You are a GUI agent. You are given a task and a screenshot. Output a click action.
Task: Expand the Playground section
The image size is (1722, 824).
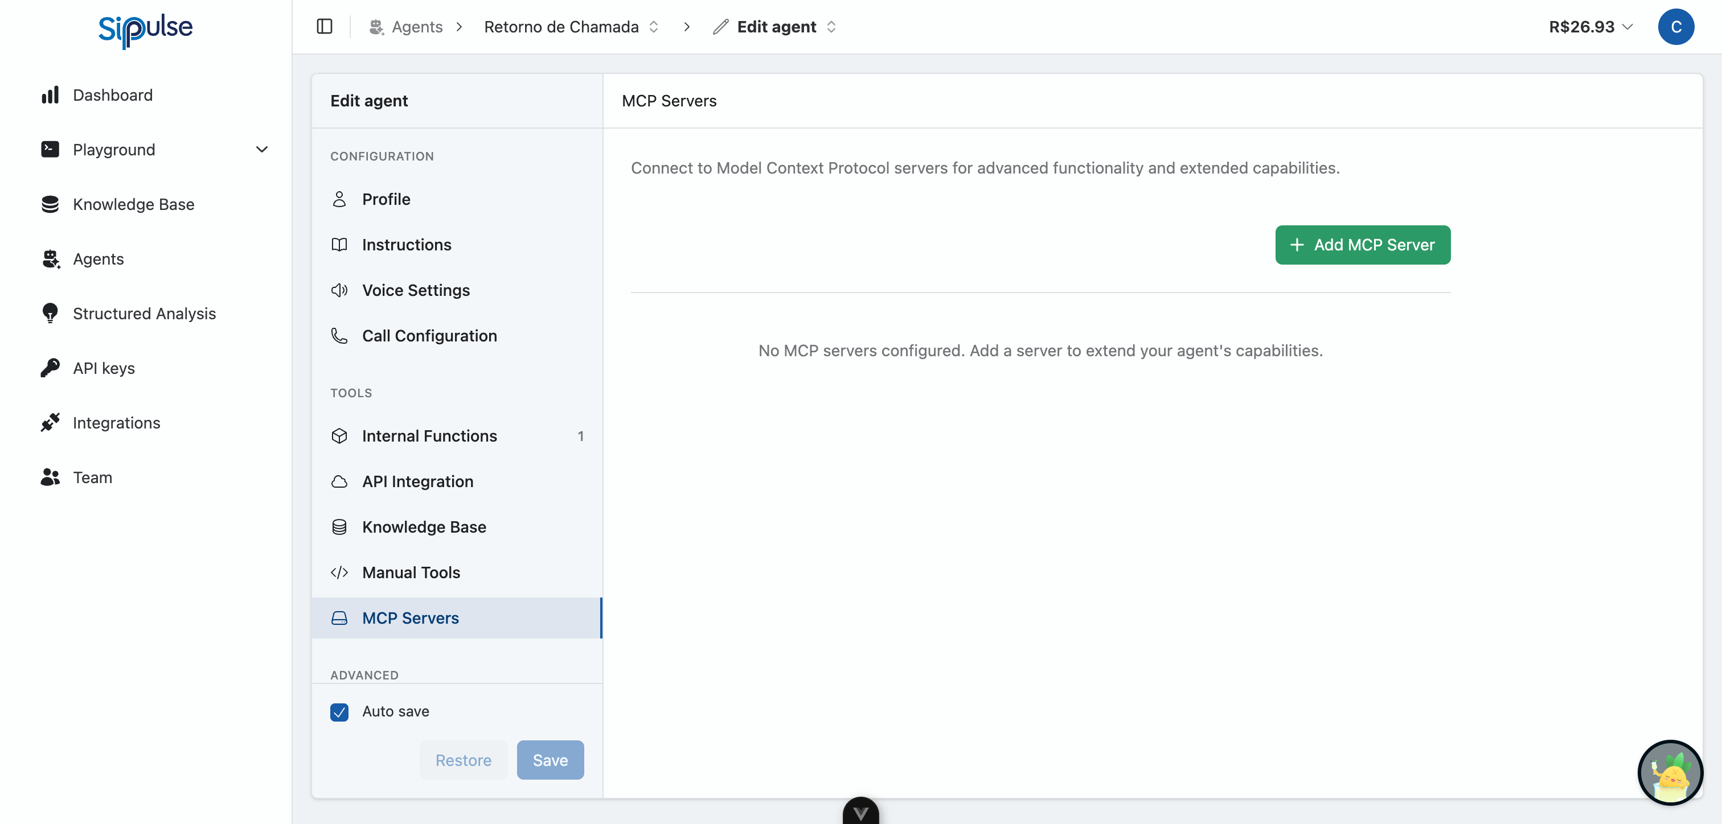click(x=261, y=149)
